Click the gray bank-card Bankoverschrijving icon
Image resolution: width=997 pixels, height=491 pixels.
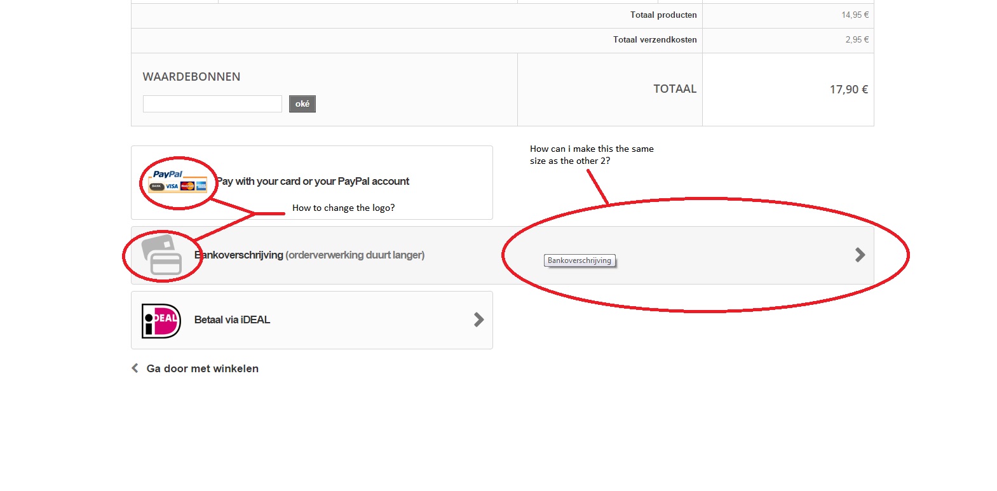pyautogui.click(x=162, y=255)
